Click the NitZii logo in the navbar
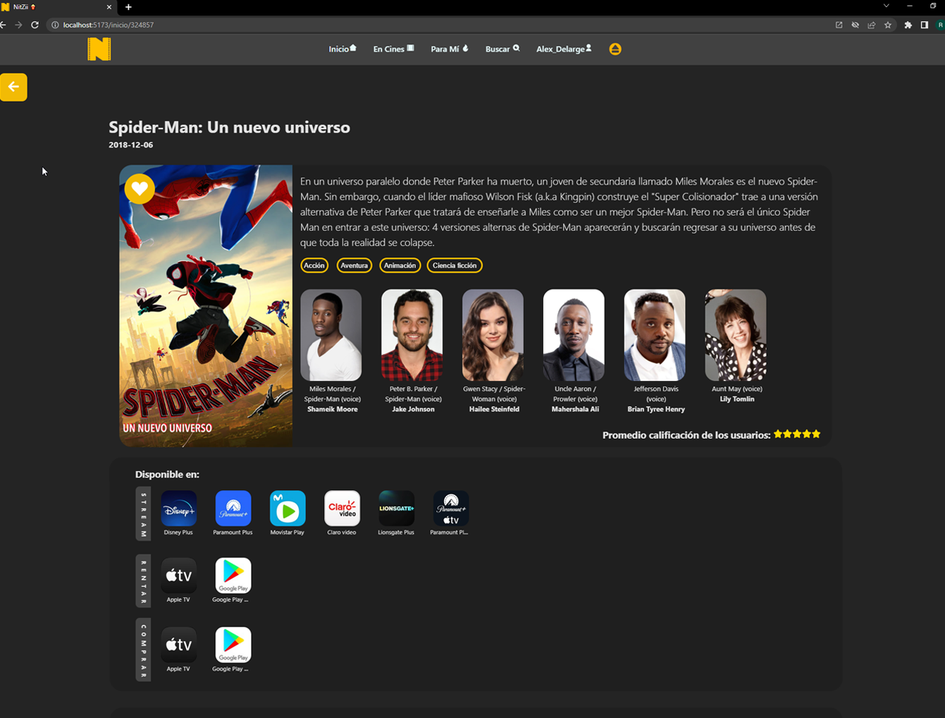Viewport: 945px width, 718px height. [99, 49]
